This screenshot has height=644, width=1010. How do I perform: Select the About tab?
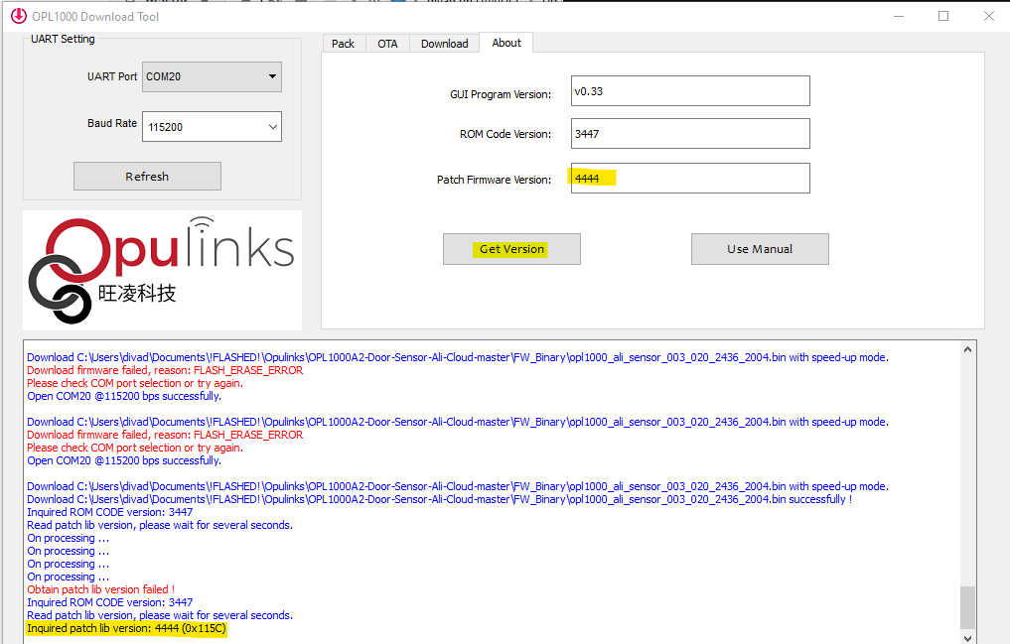(506, 43)
